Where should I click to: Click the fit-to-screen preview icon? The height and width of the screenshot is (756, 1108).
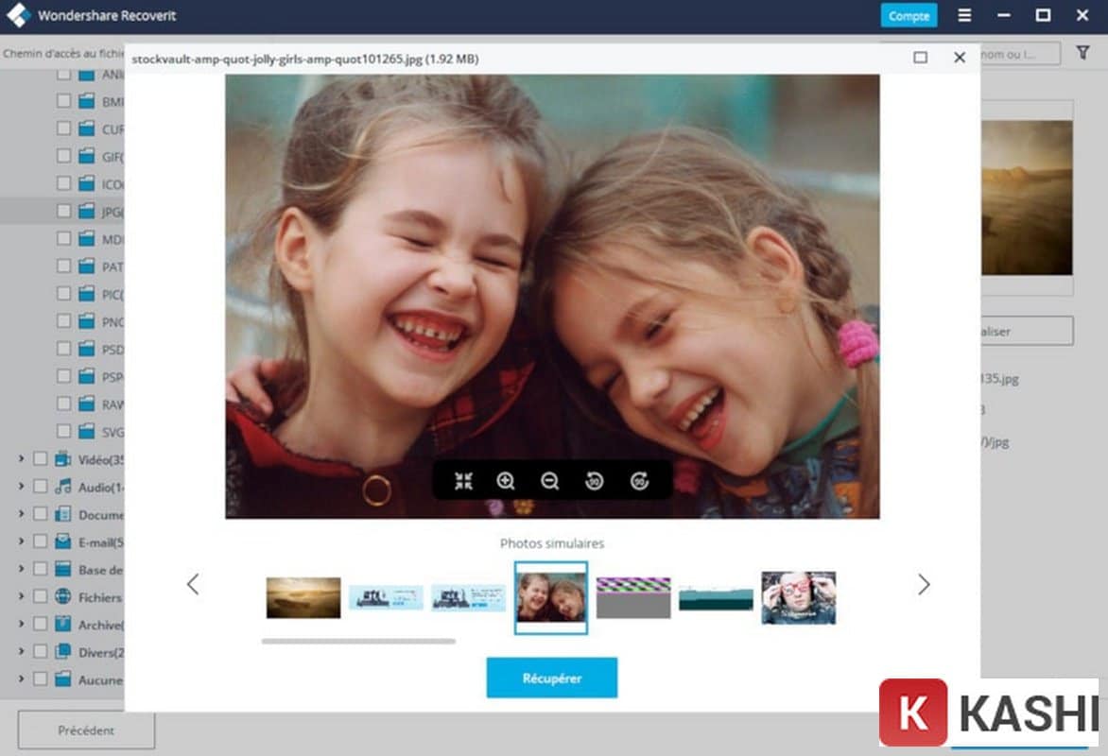[461, 481]
